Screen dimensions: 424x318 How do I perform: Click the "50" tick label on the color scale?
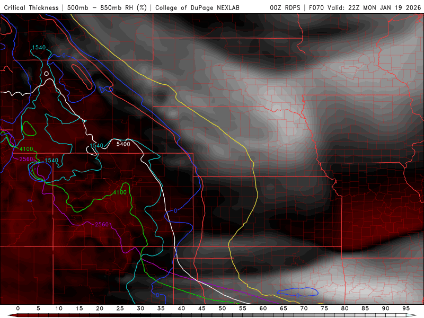coord(222,308)
